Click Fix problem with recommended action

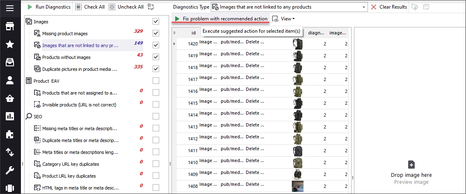[221, 19]
